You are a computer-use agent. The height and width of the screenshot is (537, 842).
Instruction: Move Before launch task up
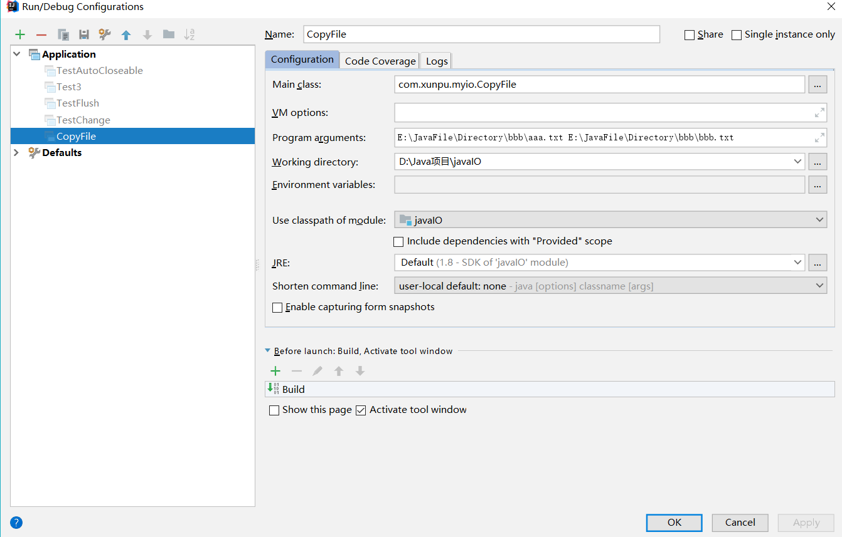[x=339, y=371]
